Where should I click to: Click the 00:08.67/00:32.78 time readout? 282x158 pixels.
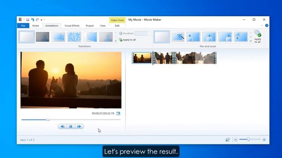click(103, 113)
